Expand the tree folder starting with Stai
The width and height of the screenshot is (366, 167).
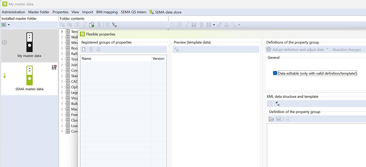(62, 76)
